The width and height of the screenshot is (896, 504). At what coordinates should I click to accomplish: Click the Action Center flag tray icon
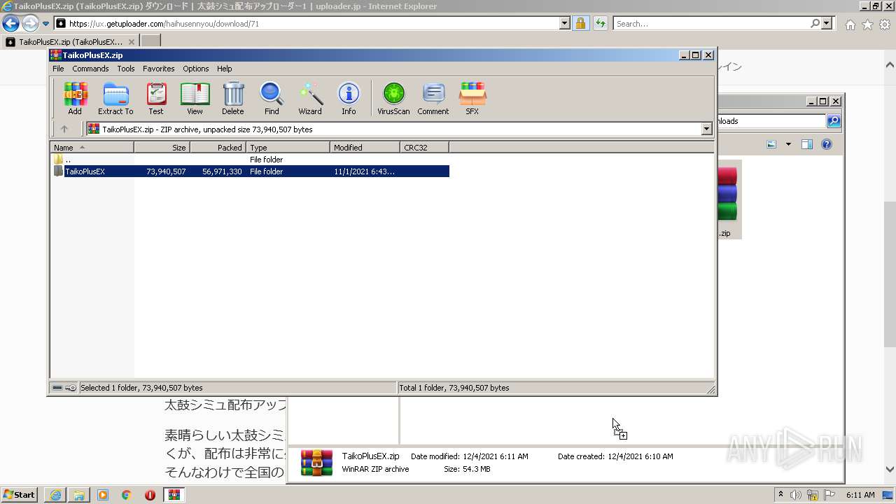pos(829,495)
